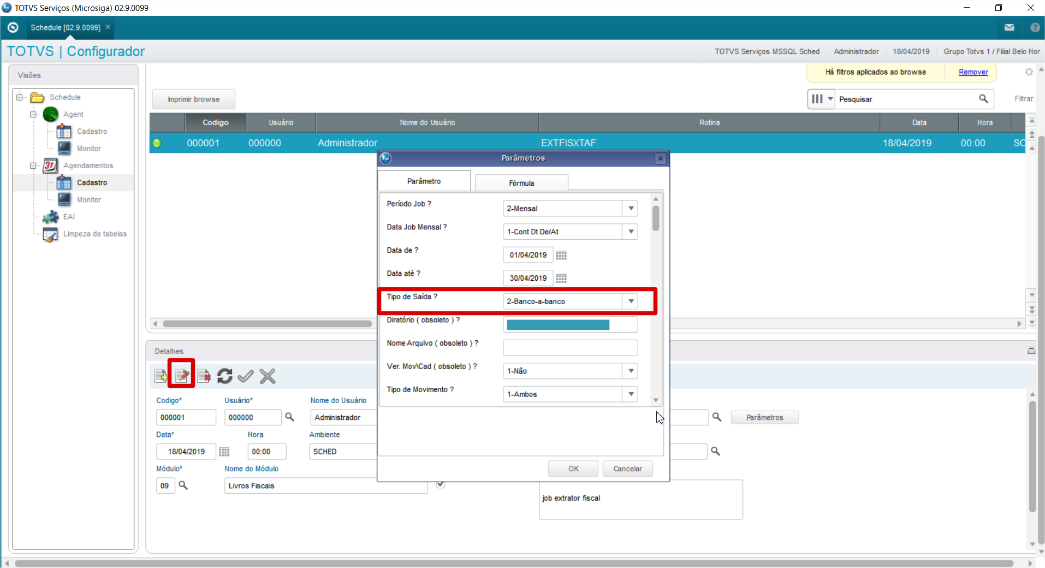Open the Data Job Mensal dropdown

[631, 232]
